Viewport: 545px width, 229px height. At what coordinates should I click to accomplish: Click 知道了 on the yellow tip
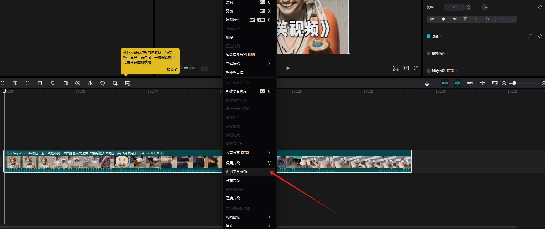[x=172, y=69]
